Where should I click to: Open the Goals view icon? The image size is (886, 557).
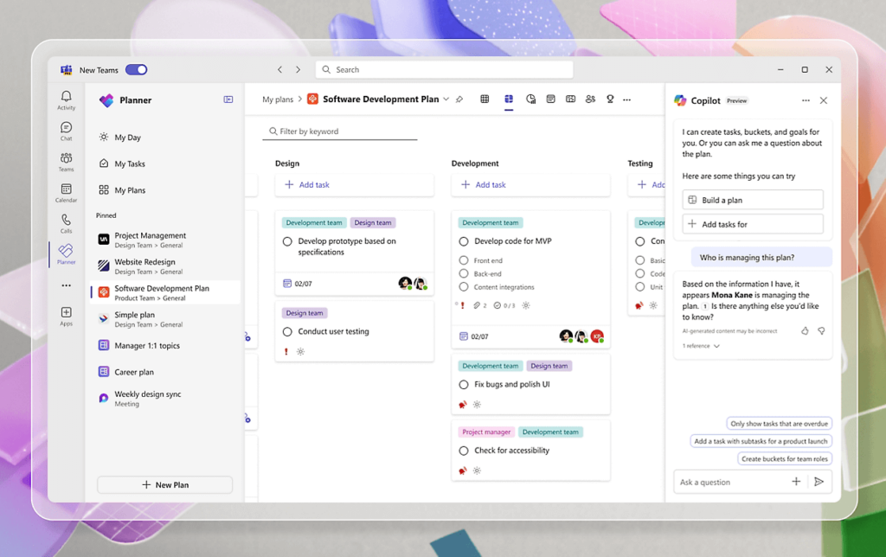click(610, 99)
